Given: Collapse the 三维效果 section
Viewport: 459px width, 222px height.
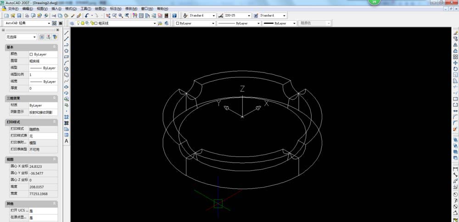Looking at the screenshot, I should (x=55, y=98).
